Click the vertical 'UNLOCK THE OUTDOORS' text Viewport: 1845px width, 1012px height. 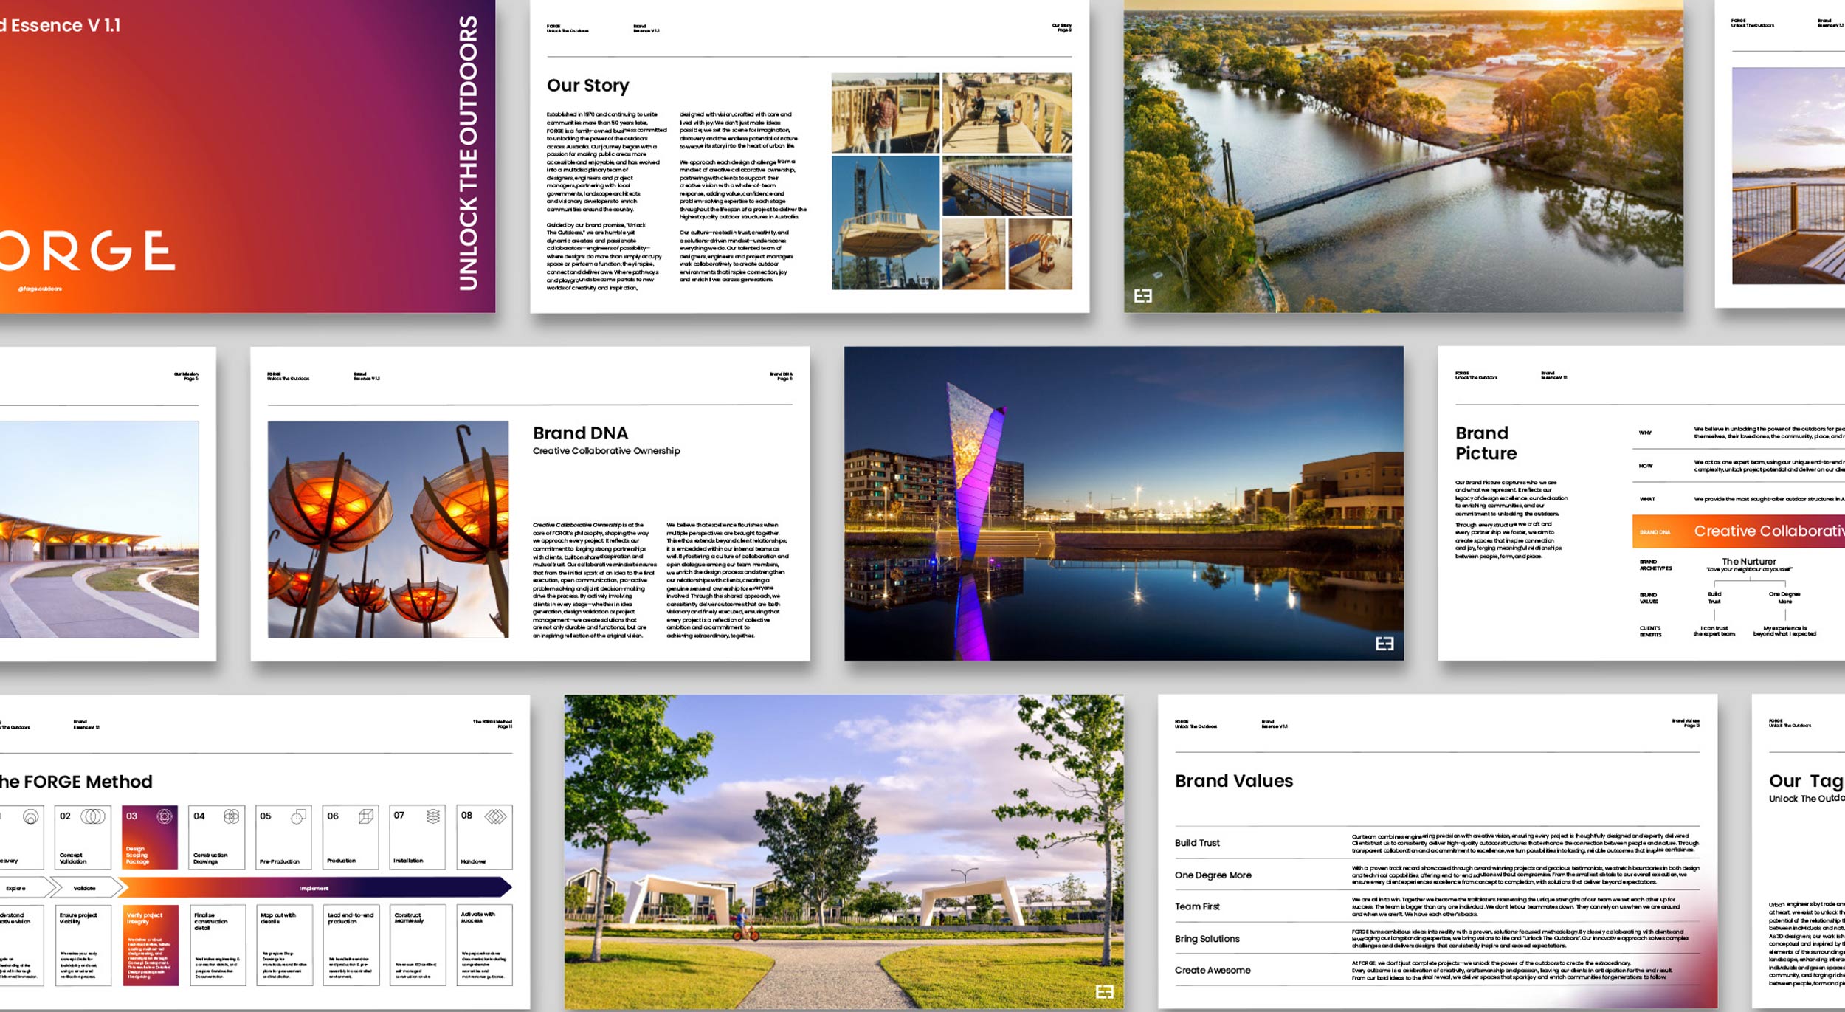coord(469,153)
